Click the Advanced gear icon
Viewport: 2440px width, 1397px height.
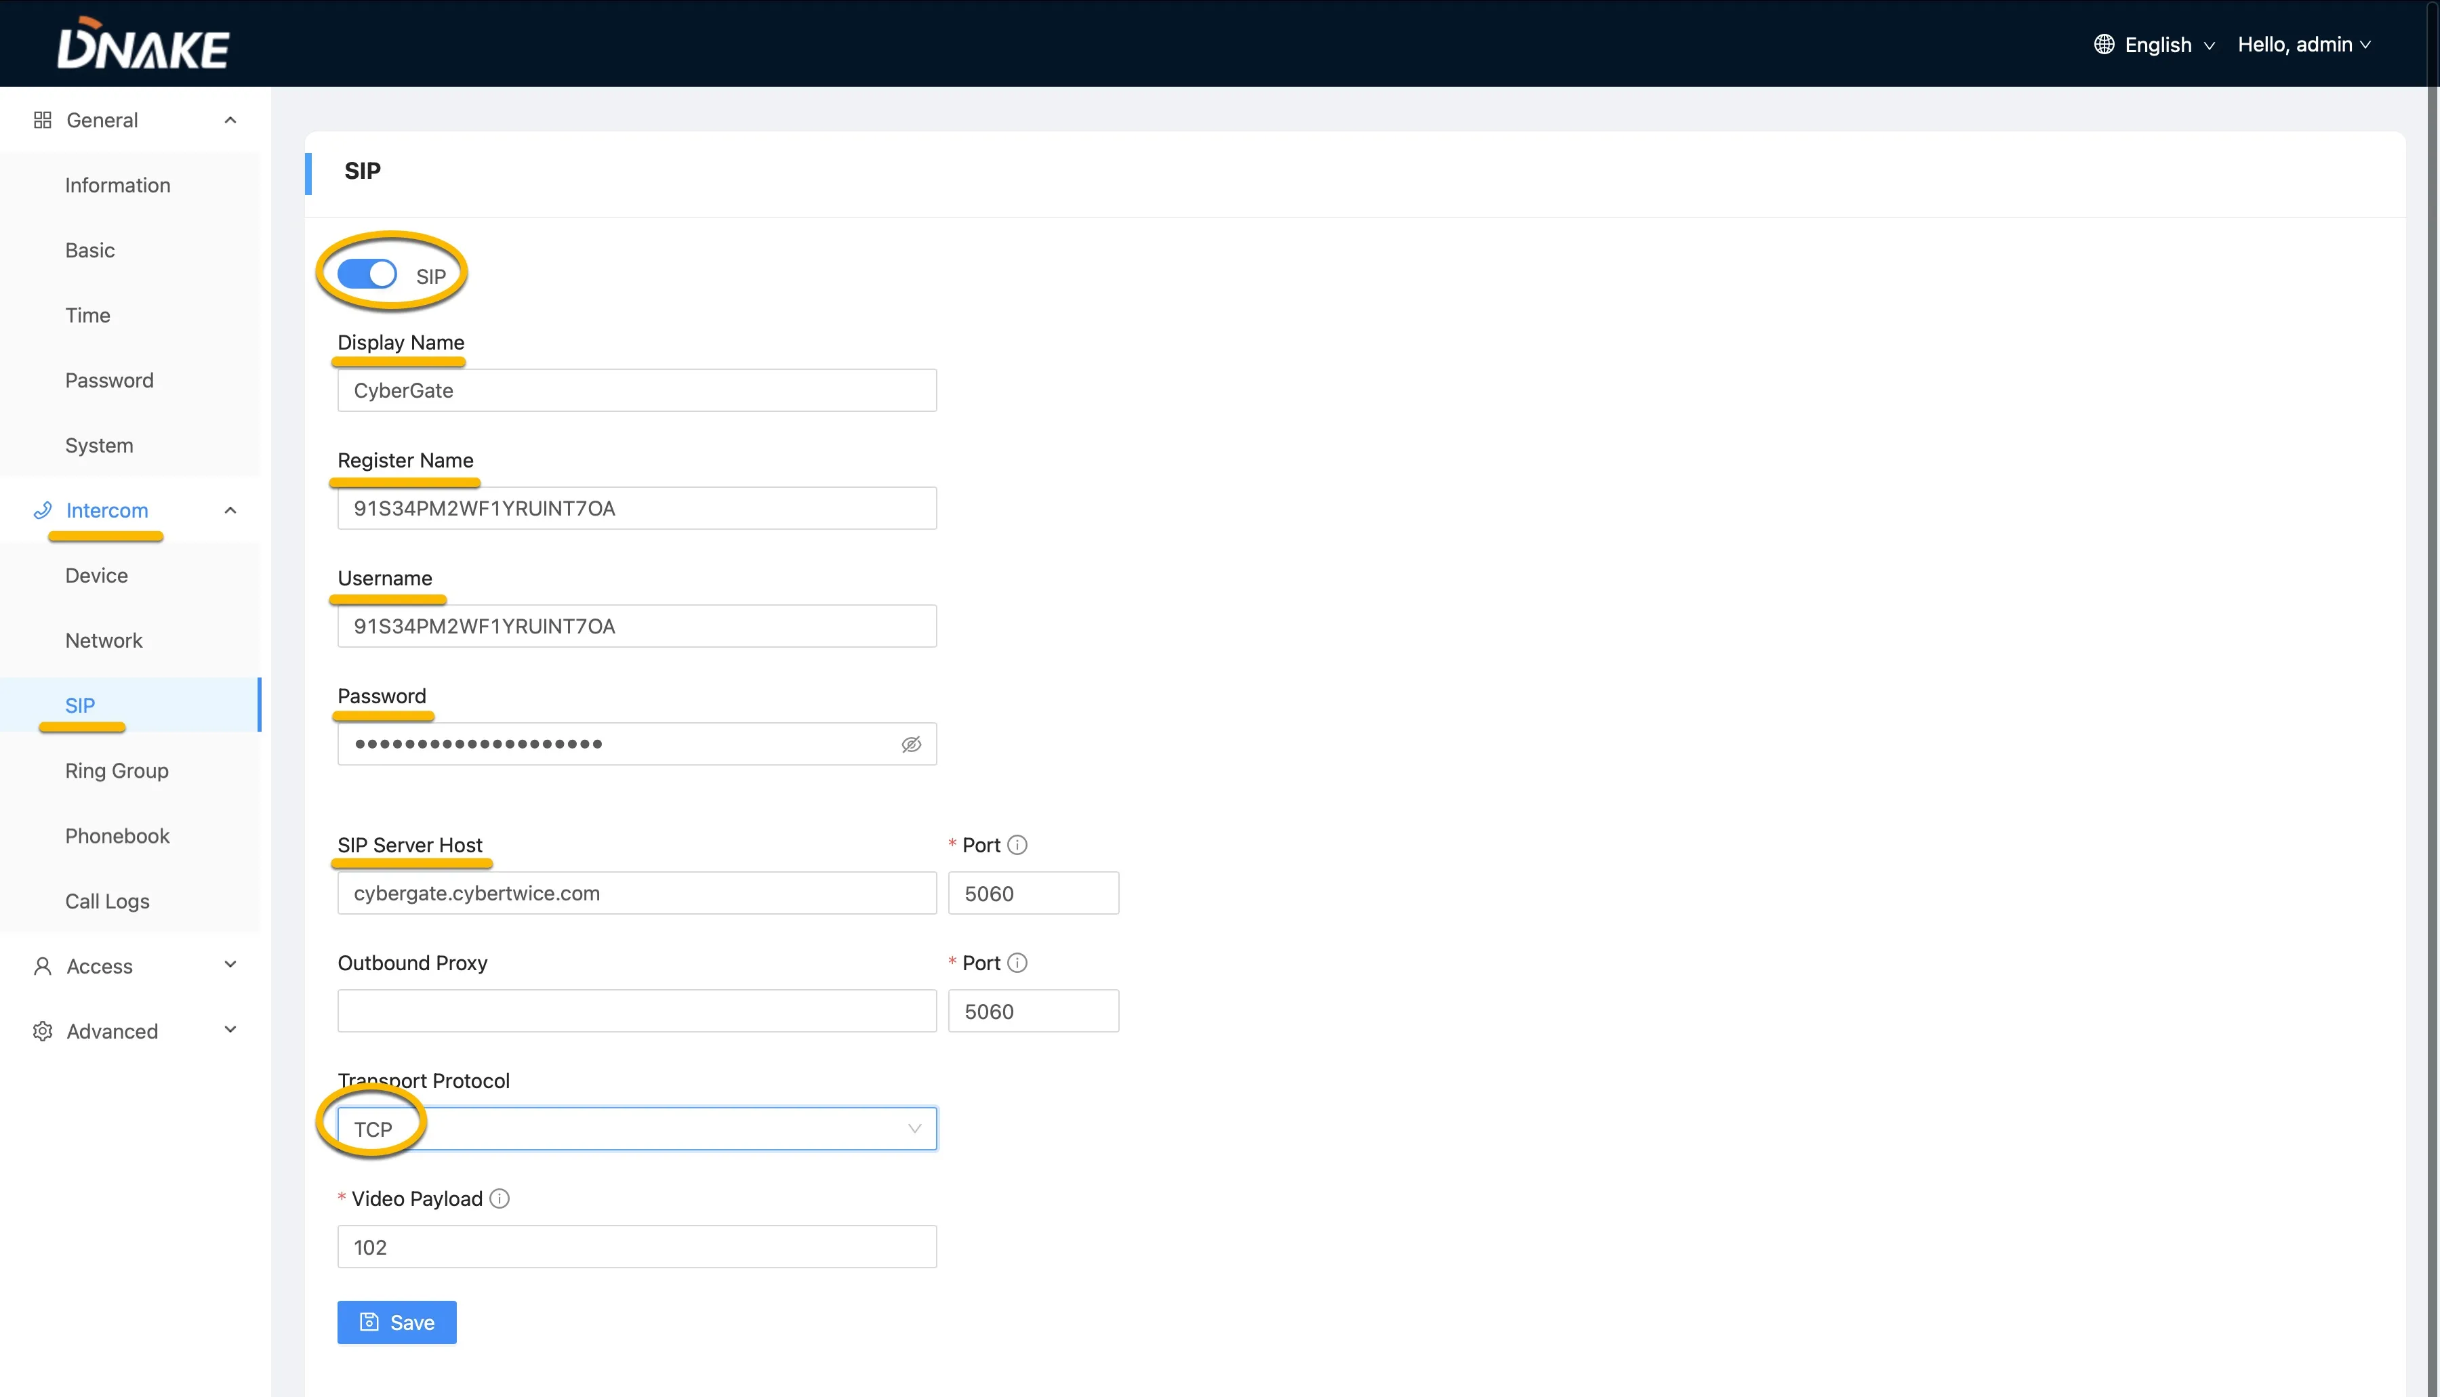42,1031
